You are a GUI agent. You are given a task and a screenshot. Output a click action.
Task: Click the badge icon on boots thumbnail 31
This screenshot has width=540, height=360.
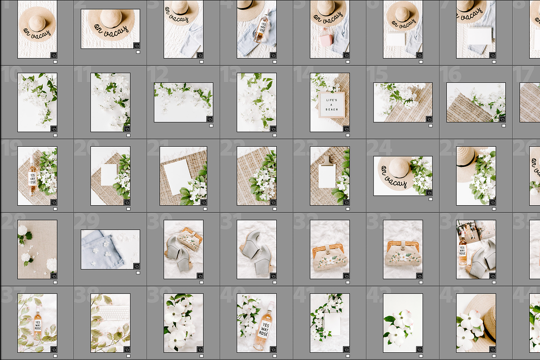[273, 275]
